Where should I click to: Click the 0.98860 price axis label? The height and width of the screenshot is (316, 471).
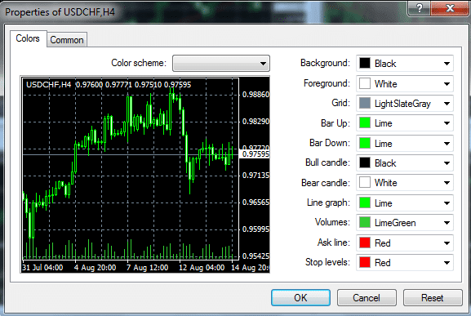(255, 95)
